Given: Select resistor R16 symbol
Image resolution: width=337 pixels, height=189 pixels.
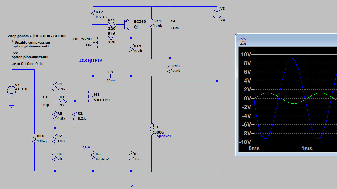Looking at the screenshot, I should coord(112,38).
